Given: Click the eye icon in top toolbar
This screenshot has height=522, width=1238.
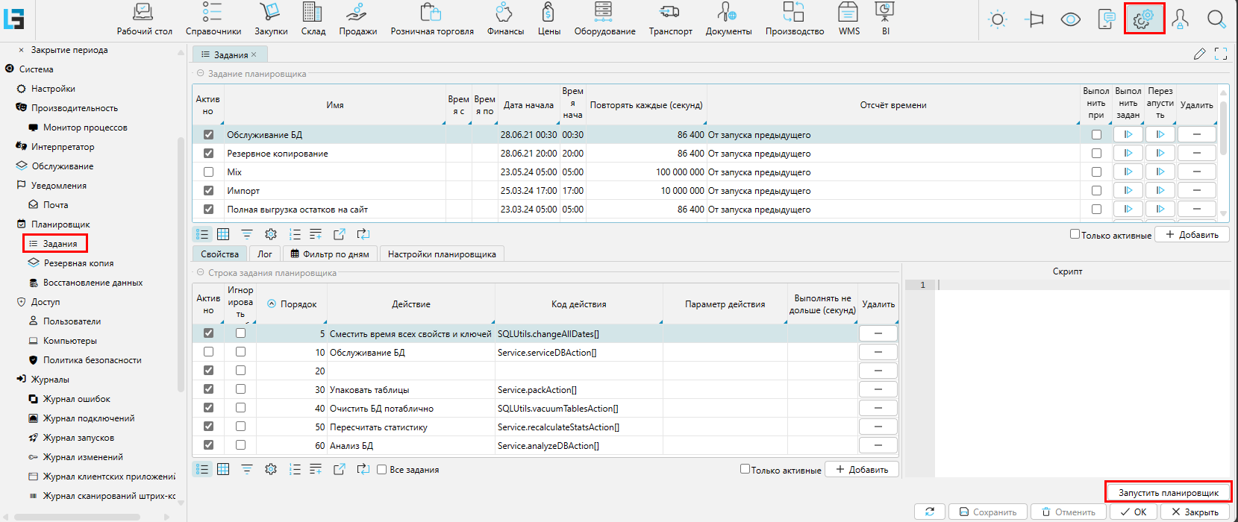Looking at the screenshot, I should (1071, 19).
